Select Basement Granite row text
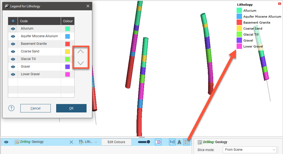Image resolution: width=283 pixels, height=154 pixels. pos(34,44)
